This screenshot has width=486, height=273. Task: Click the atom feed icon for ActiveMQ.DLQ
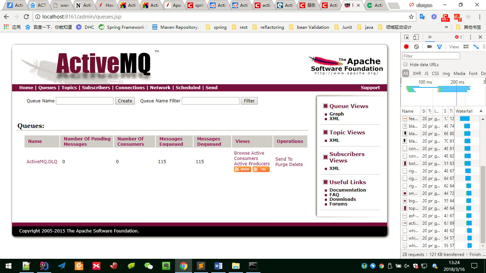(x=242, y=169)
